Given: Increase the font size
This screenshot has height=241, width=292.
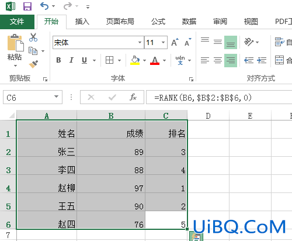Looking at the screenshot, I should (x=175, y=42).
